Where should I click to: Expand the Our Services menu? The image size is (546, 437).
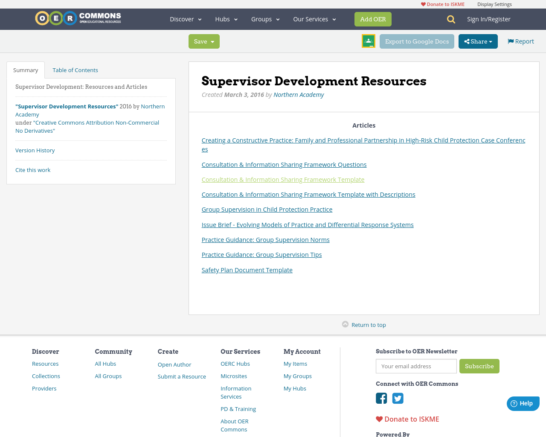point(314,19)
